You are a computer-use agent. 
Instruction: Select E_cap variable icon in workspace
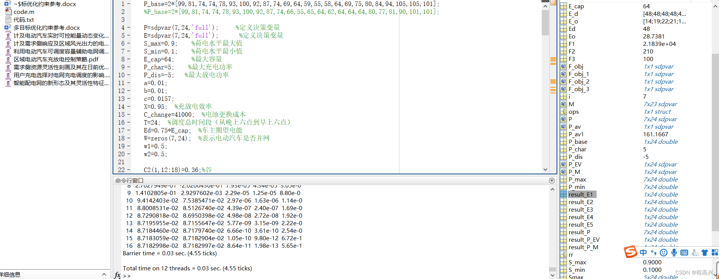pyautogui.click(x=563, y=6)
